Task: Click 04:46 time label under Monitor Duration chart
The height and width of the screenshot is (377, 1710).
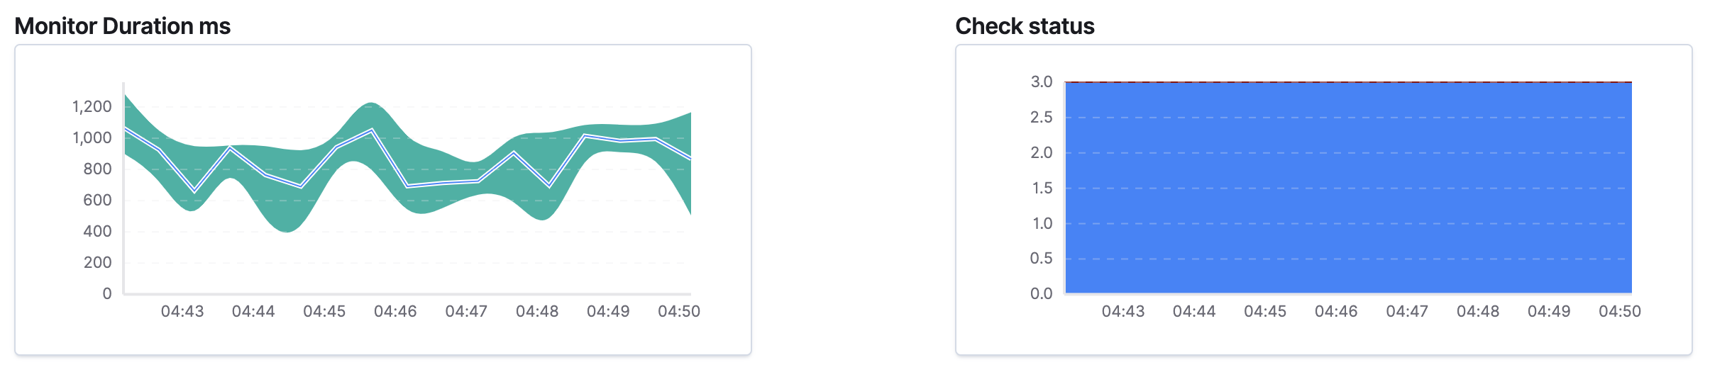Action: point(395,312)
